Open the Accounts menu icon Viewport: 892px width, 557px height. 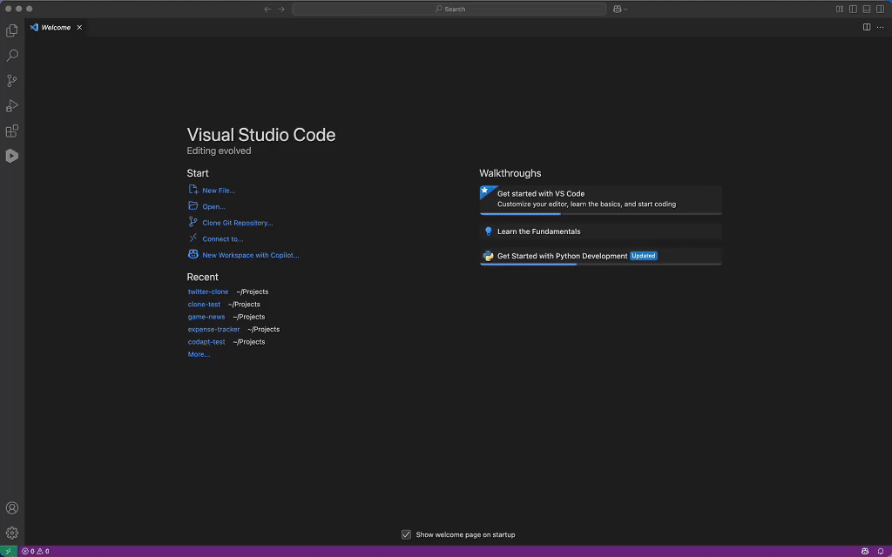[x=12, y=508]
